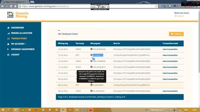View transaction for 08.10.2014 DOGE row
Screen dimensions: 200x112
click(170, 91)
